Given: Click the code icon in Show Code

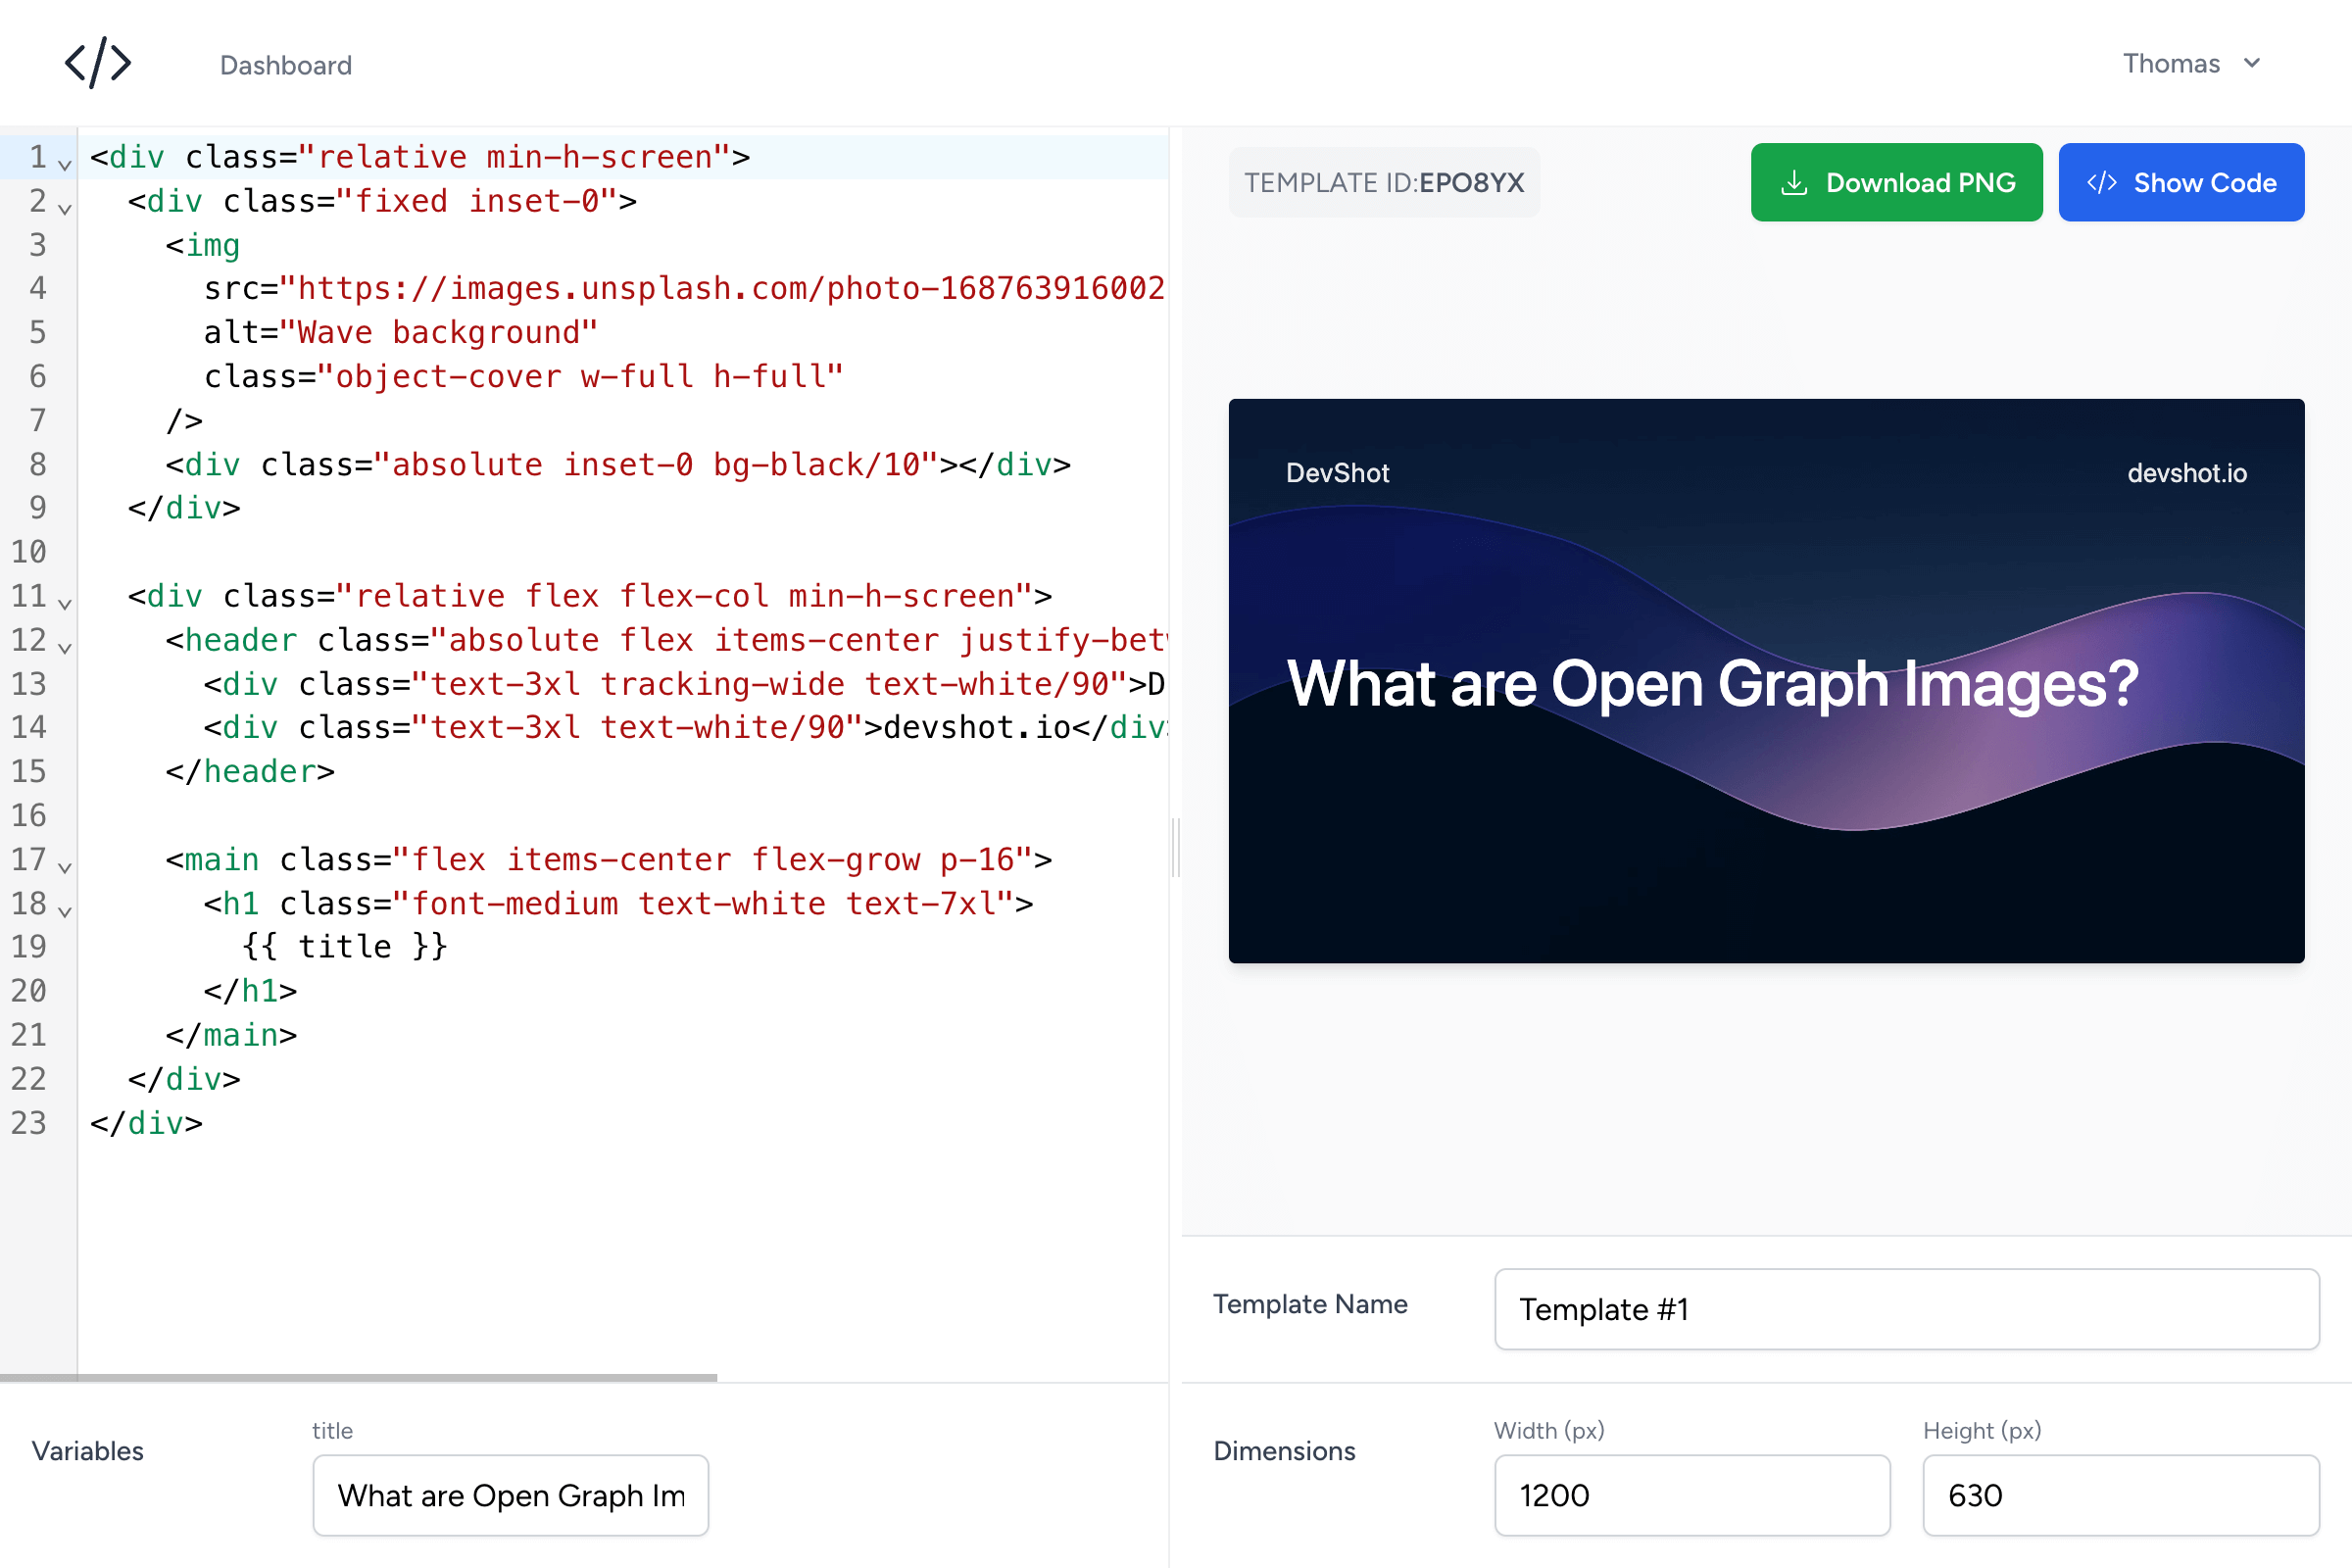Looking at the screenshot, I should click(2101, 183).
